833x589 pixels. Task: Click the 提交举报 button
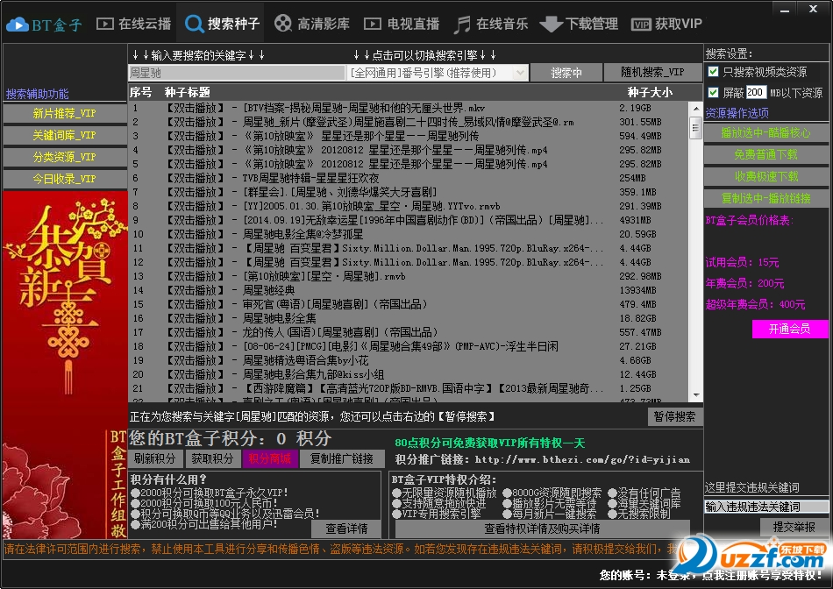[x=794, y=527]
